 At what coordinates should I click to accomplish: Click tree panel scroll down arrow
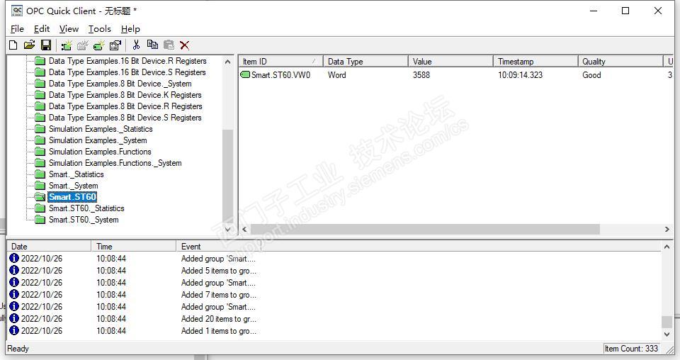228,229
